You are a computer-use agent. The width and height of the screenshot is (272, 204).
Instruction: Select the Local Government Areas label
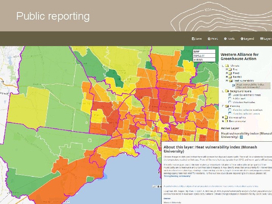click(x=247, y=95)
